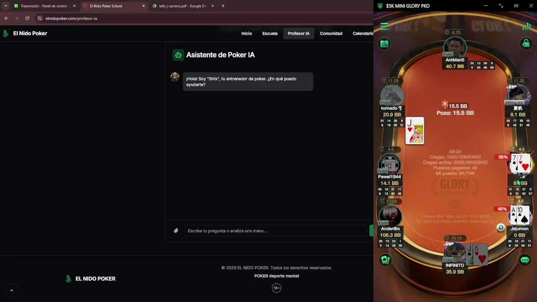Click the Pozo: 15.5 BB text
Viewport: 537px width, 302px height.
point(455,113)
